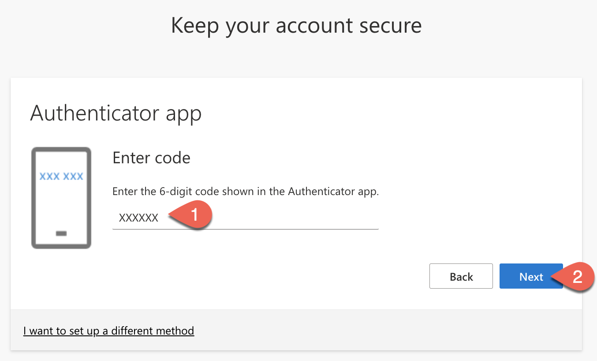Open "I want to set up a different method"

(108, 331)
